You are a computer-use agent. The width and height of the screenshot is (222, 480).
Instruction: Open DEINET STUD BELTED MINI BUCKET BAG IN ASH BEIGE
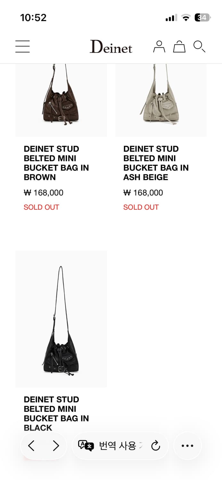tap(156, 163)
